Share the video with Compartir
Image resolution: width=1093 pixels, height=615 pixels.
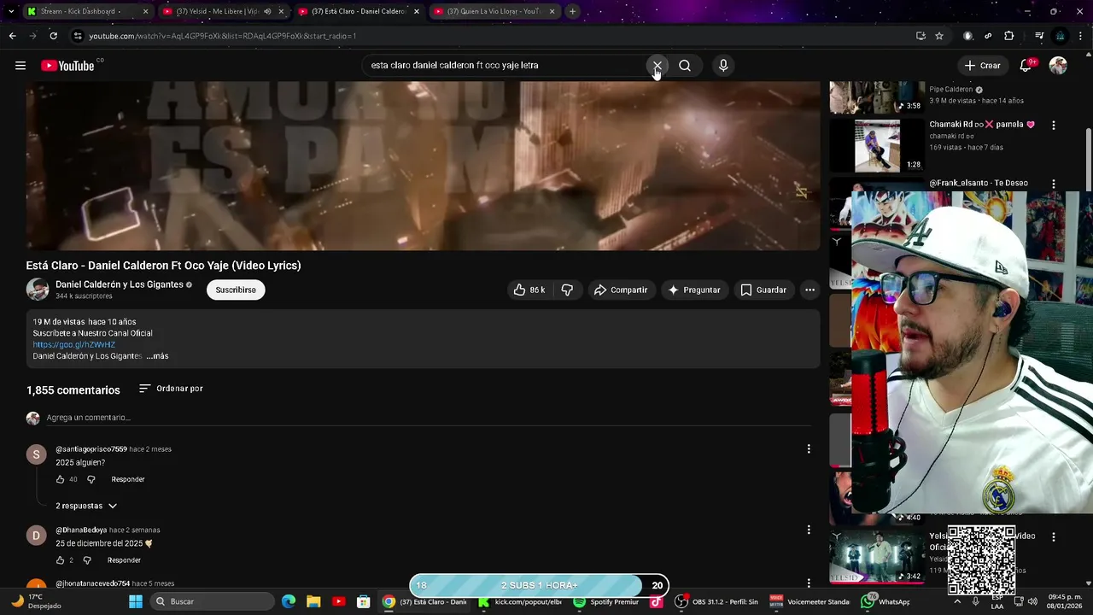621,290
